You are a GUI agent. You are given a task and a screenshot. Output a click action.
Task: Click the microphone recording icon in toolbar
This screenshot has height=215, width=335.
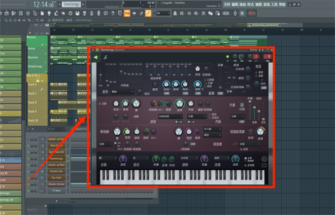(x=99, y=13)
